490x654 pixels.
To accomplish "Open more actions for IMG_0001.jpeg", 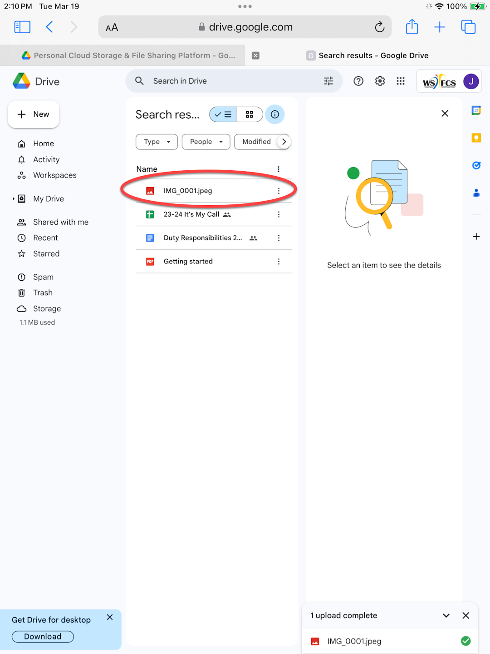I will coord(279,191).
